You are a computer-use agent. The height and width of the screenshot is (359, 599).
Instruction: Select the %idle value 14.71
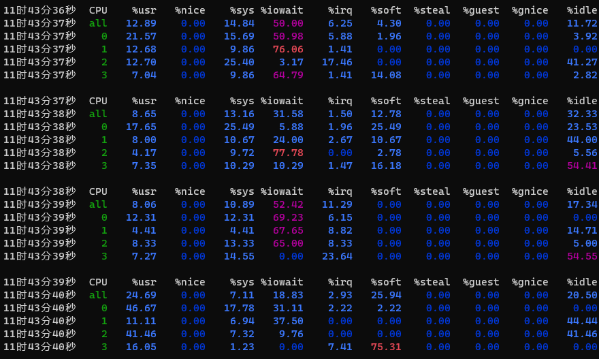click(582, 230)
